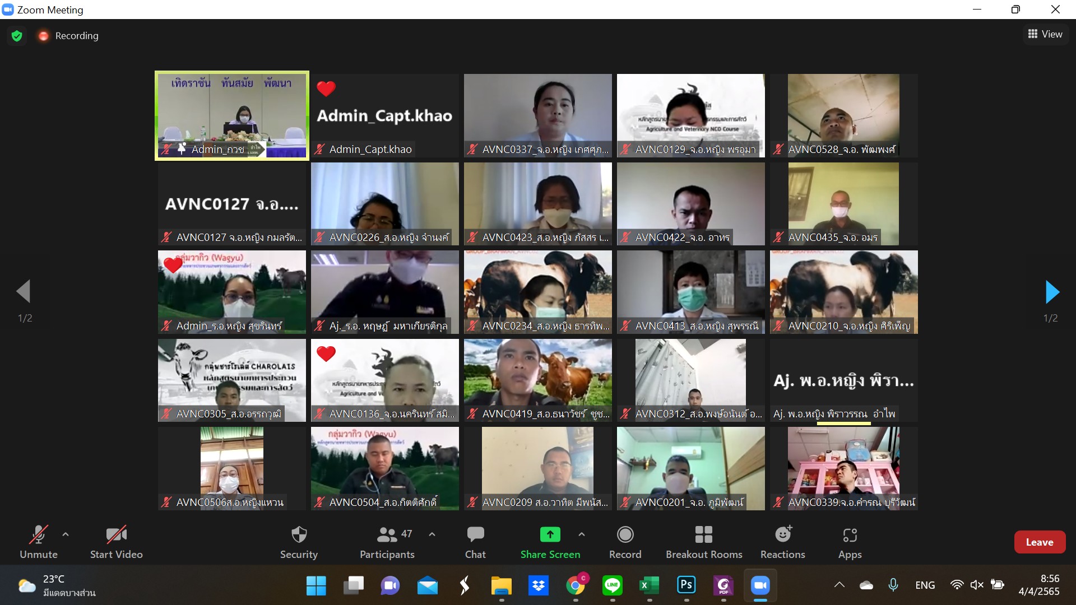Image resolution: width=1076 pixels, height=605 pixels.
Task: Open Dropbox from the taskbar
Action: (x=539, y=585)
